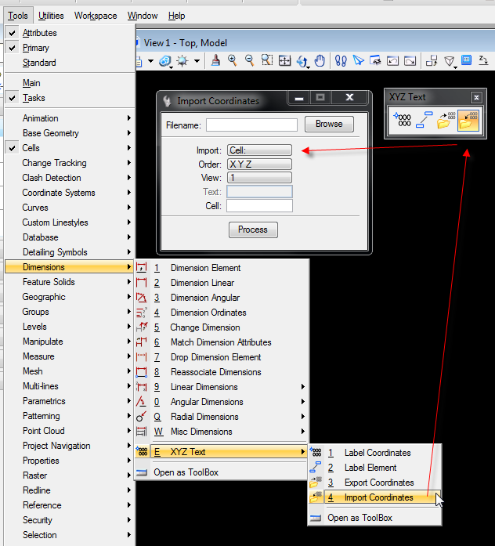
Task: Choose Drop Dimension Element entry
Action: (x=222, y=357)
